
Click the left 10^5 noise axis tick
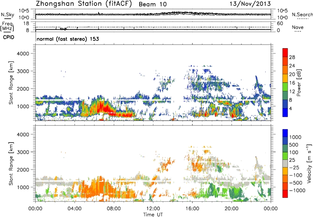click(24, 11)
